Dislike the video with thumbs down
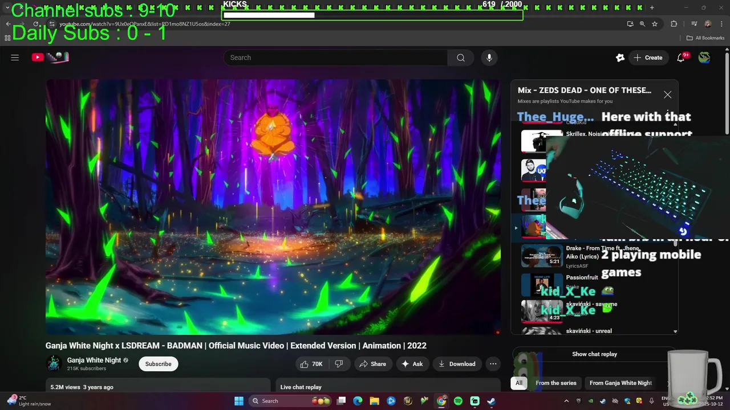This screenshot has width=730, height=410. 339,364
